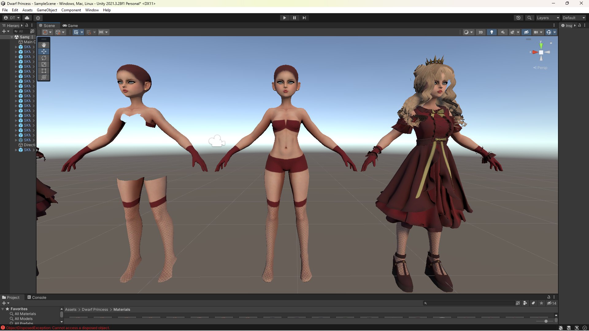Open Search by Label filter in Project
The width and height of the screenshot is (589, 331).
[x=533, y=303]
